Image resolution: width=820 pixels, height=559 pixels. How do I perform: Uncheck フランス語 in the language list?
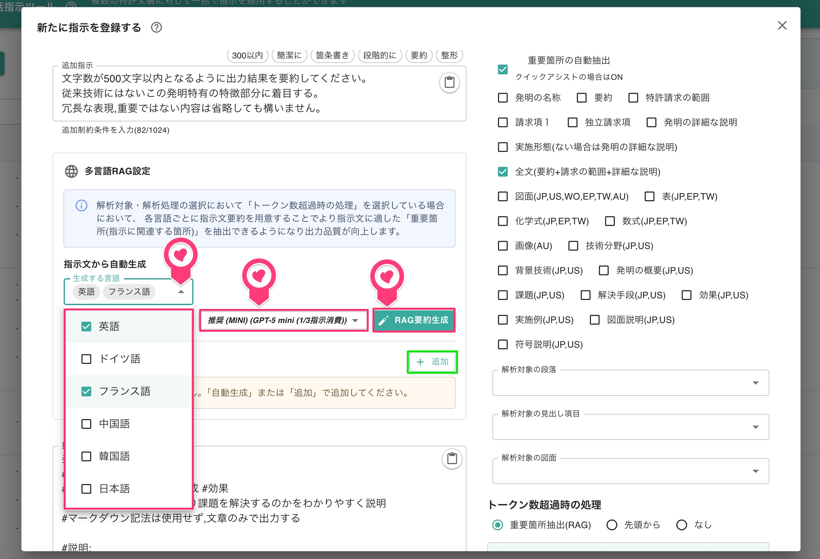86,391
